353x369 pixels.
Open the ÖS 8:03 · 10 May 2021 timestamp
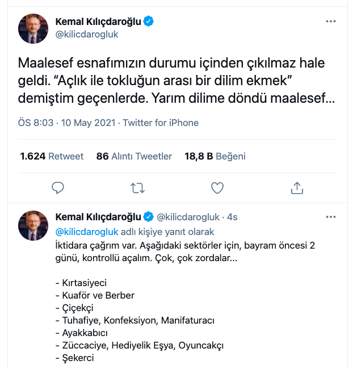(x=68, y=123)
